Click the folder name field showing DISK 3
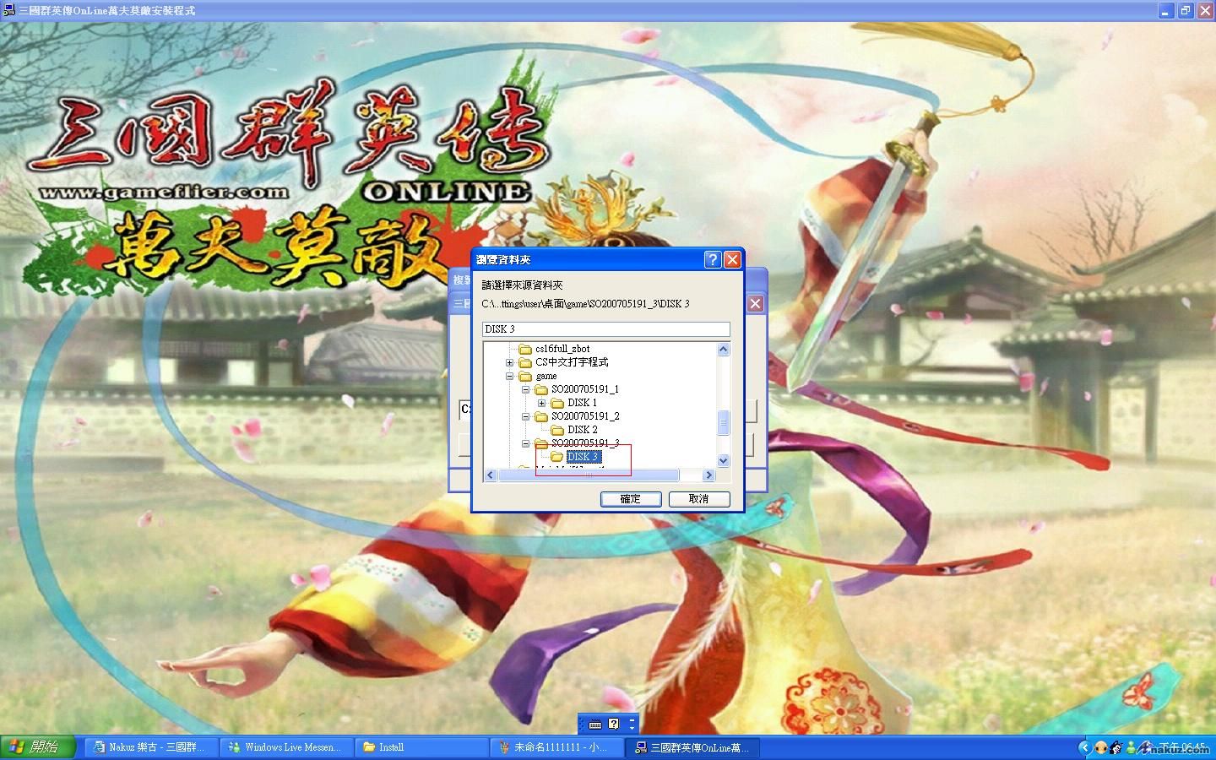The image size is (1216, 760). (x=606, y=328)
